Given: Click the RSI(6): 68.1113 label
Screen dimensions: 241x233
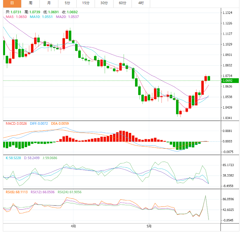Looking at the screenshot, I should (x=17, y=192).
